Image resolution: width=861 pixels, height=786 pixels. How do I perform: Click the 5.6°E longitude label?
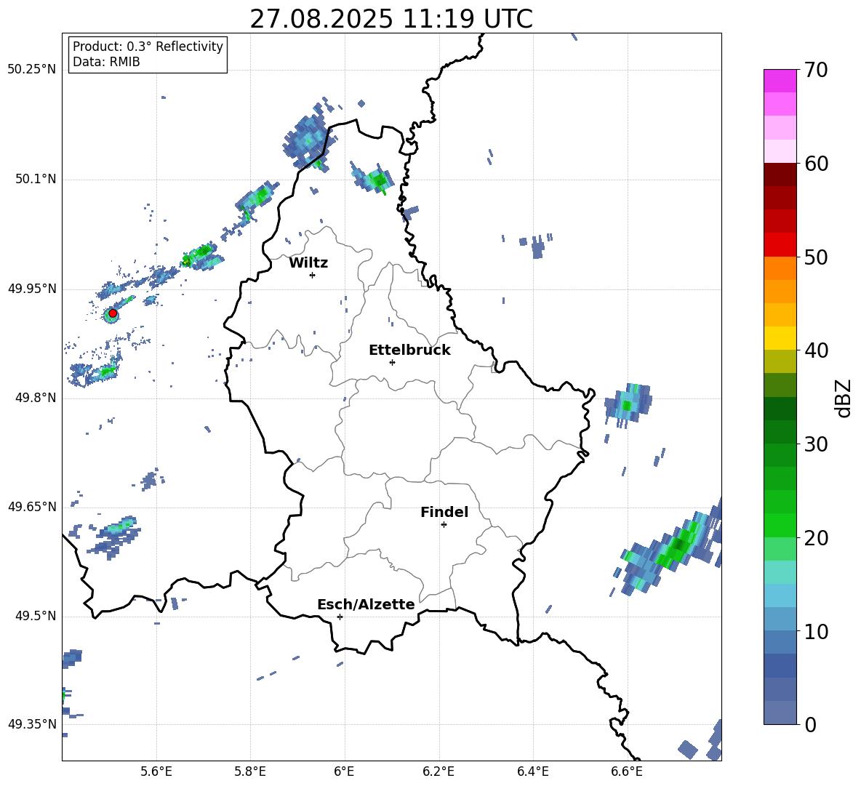[156, 771]
